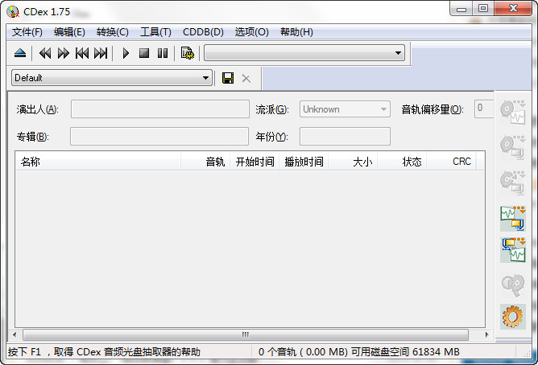Sort by the 状态 column header
This screenshot has width=538, height=365.
tap(402, 162)
